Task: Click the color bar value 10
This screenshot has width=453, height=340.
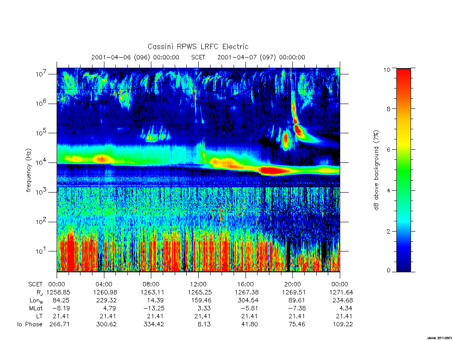Action: coord(387,70)
